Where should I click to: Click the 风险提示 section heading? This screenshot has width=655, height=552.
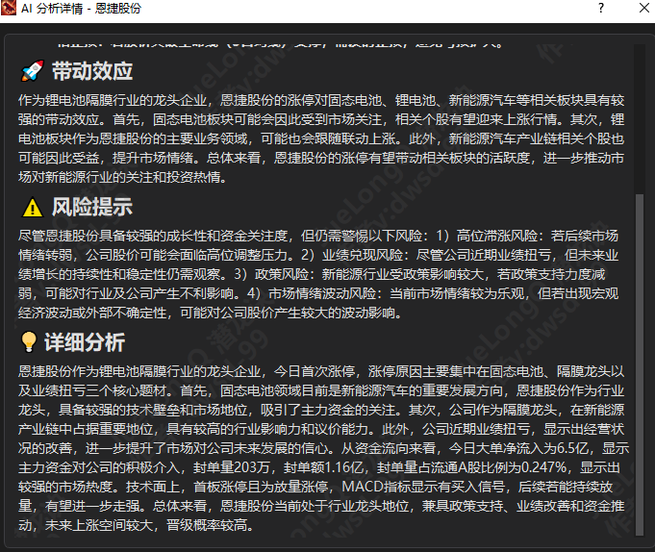pos(92,207)
